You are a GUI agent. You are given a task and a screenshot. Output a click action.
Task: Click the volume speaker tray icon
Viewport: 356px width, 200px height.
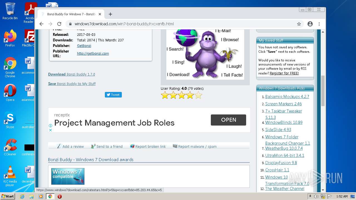316,196
